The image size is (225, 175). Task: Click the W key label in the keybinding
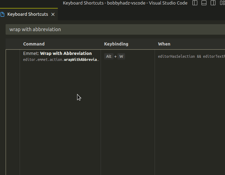(121, 56)
